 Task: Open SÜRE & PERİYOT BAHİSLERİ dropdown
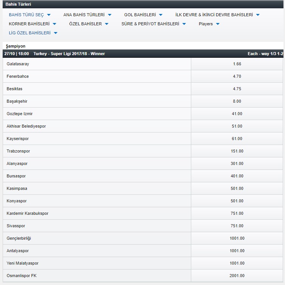pyautogui.click(x=153, y=24)
